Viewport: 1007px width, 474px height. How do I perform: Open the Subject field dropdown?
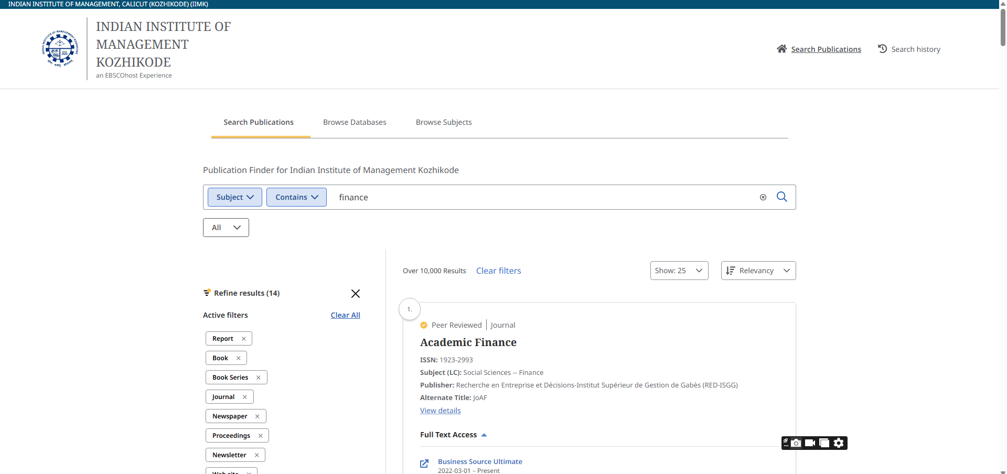(x=234, y=197)
